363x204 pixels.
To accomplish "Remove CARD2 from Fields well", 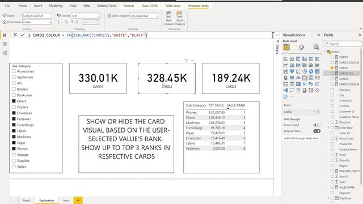I will coord(318,112).
